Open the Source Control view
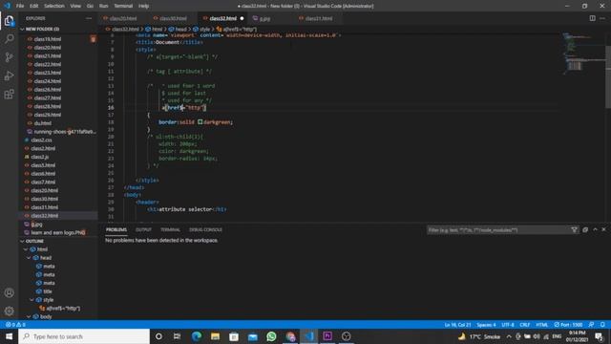Viewport: 611px width, 344px height. pyautogui.click(x=9, y=57)
